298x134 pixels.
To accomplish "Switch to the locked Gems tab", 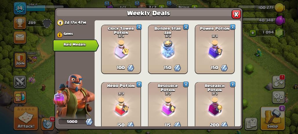I will click(x=66, y=34).
